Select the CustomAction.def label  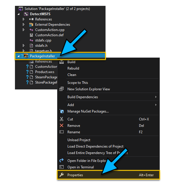49,35
